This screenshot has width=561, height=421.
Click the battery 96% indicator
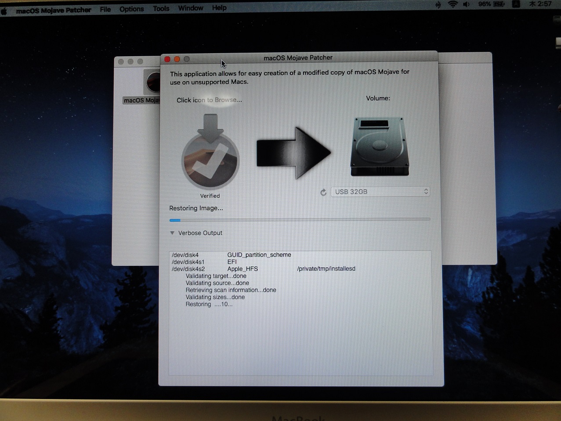(x=491, y=4)
